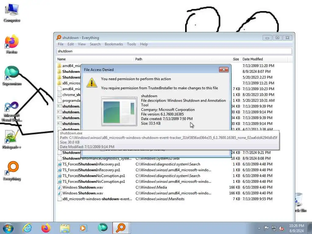Image resolution: width=312 pixels, height=234 pixels.
Task: Minimize the Everything window
Action: [267, 37]
